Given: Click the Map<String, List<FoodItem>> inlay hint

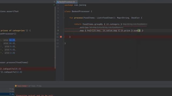Looking at the screenshot, I should (135, 24).
